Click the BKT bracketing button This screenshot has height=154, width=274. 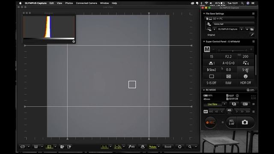[x=245, y=104]
